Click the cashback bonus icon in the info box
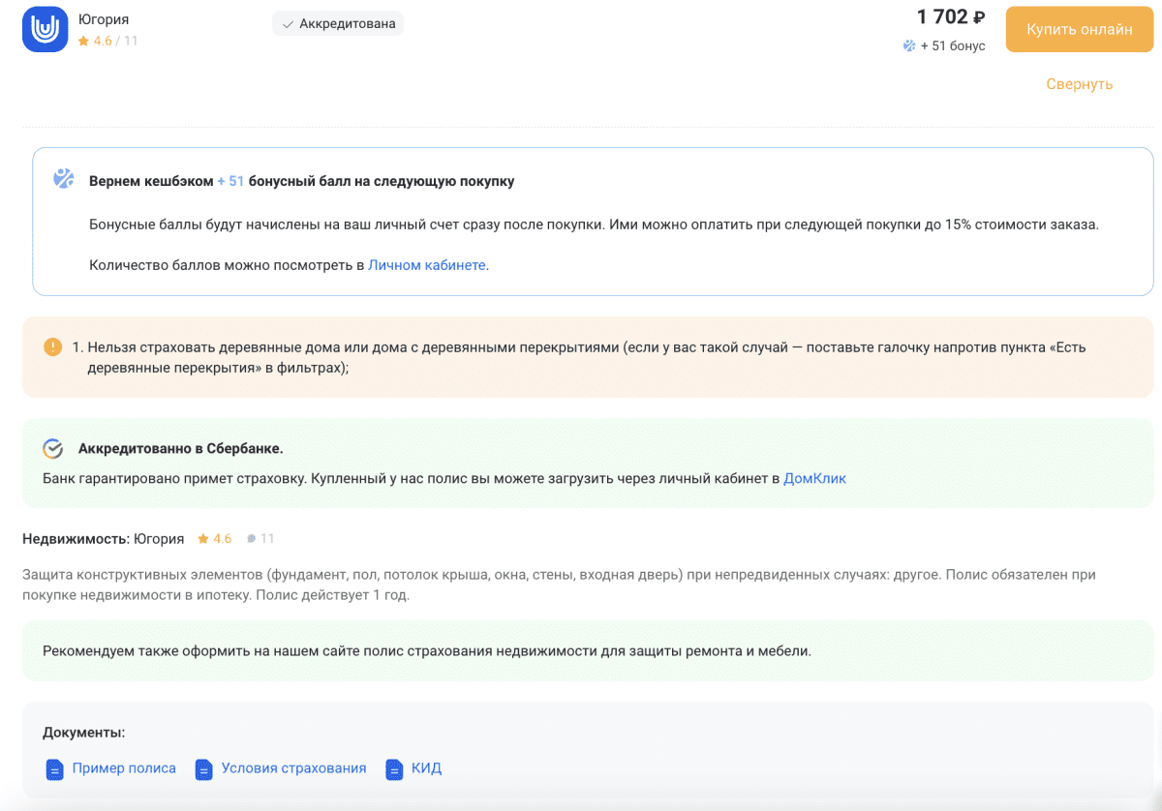The image size is (1162, 811). (64, 179)
